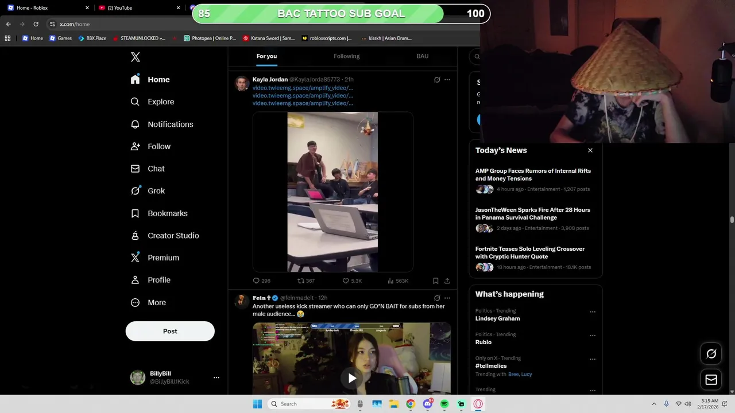Switch to the Home - Roblox browser tab
The height and width of the screenshot is (413, 735).
47,8
